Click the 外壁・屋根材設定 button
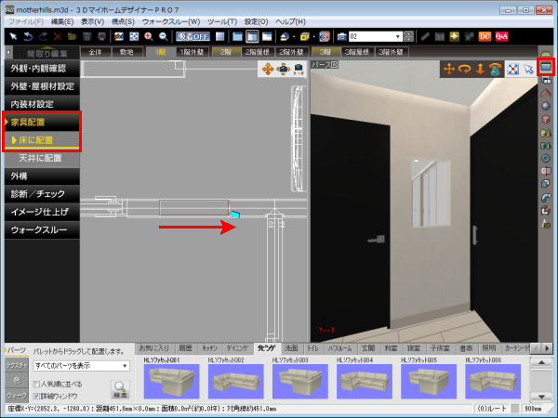The width and height of the screenshot is (558, 418). (39, 86)
